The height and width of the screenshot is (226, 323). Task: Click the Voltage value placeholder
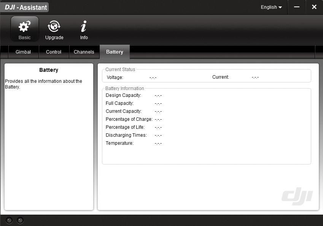[153, 78]
